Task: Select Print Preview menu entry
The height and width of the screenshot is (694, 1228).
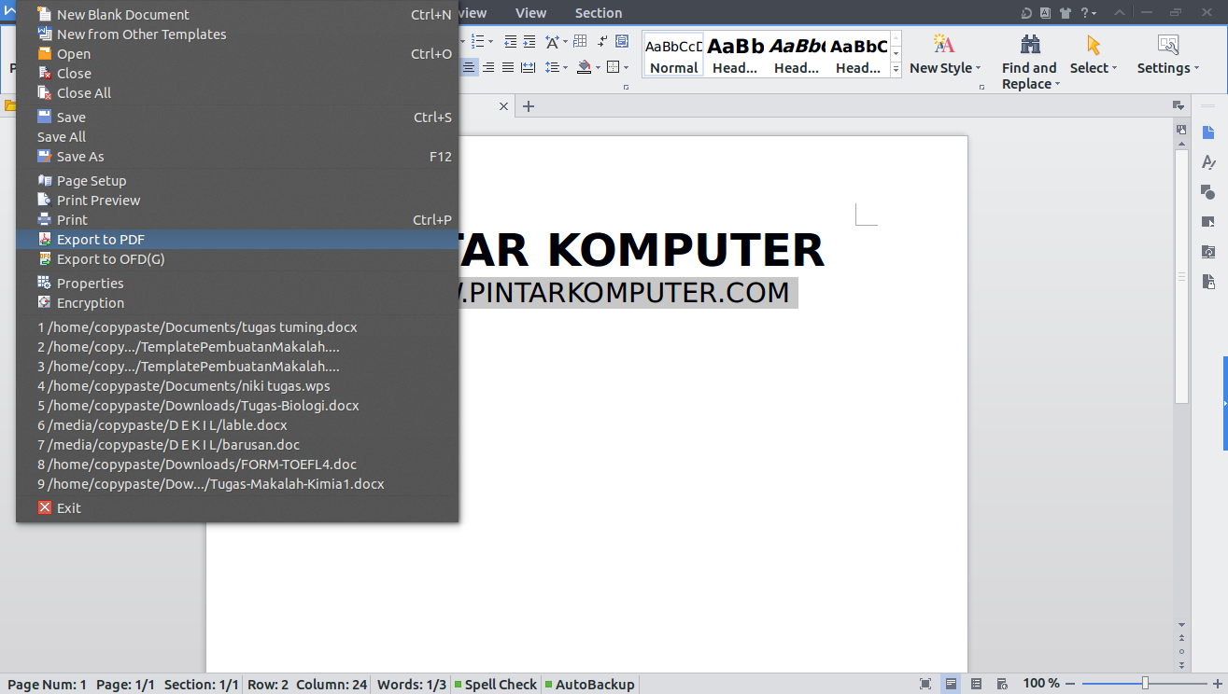Action: 237,201
